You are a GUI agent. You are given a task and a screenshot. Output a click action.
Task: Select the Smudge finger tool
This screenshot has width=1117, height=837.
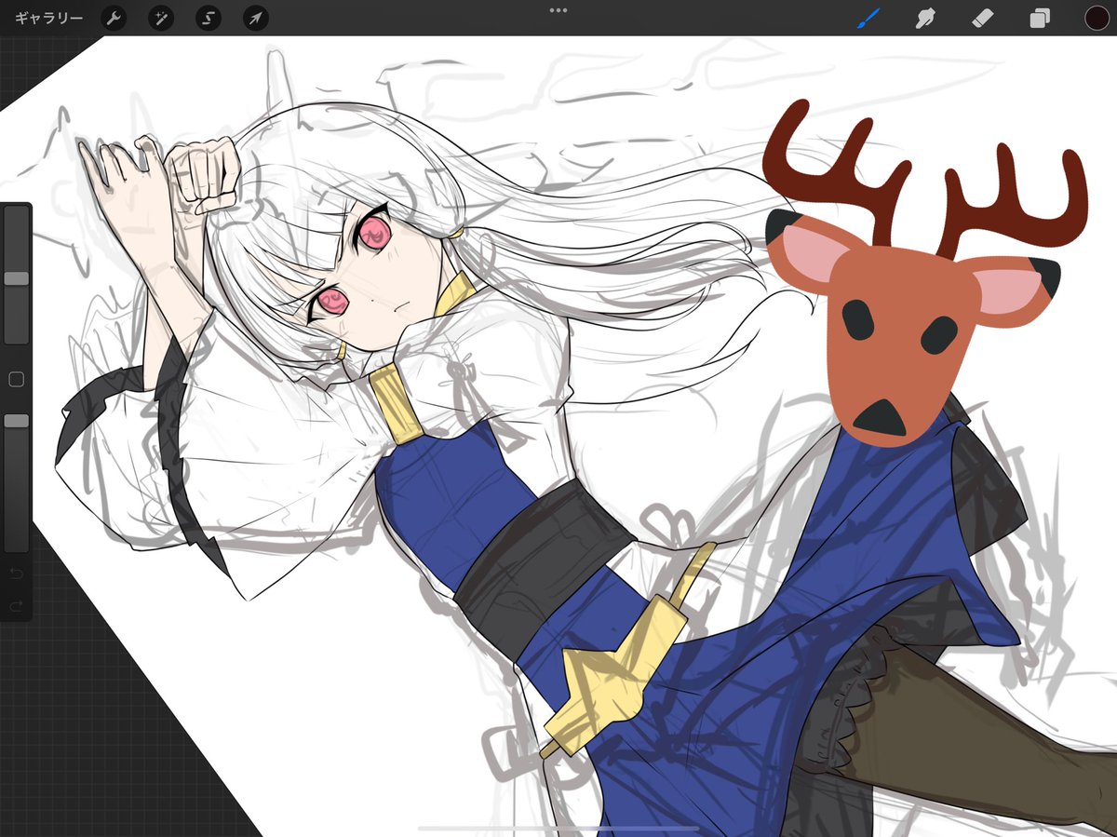(x=925, y=18)
